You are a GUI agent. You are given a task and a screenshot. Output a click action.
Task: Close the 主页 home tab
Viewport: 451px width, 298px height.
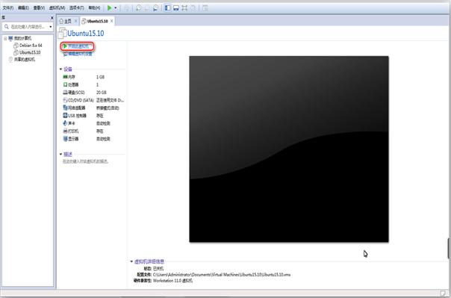click(x=75, y=21)
